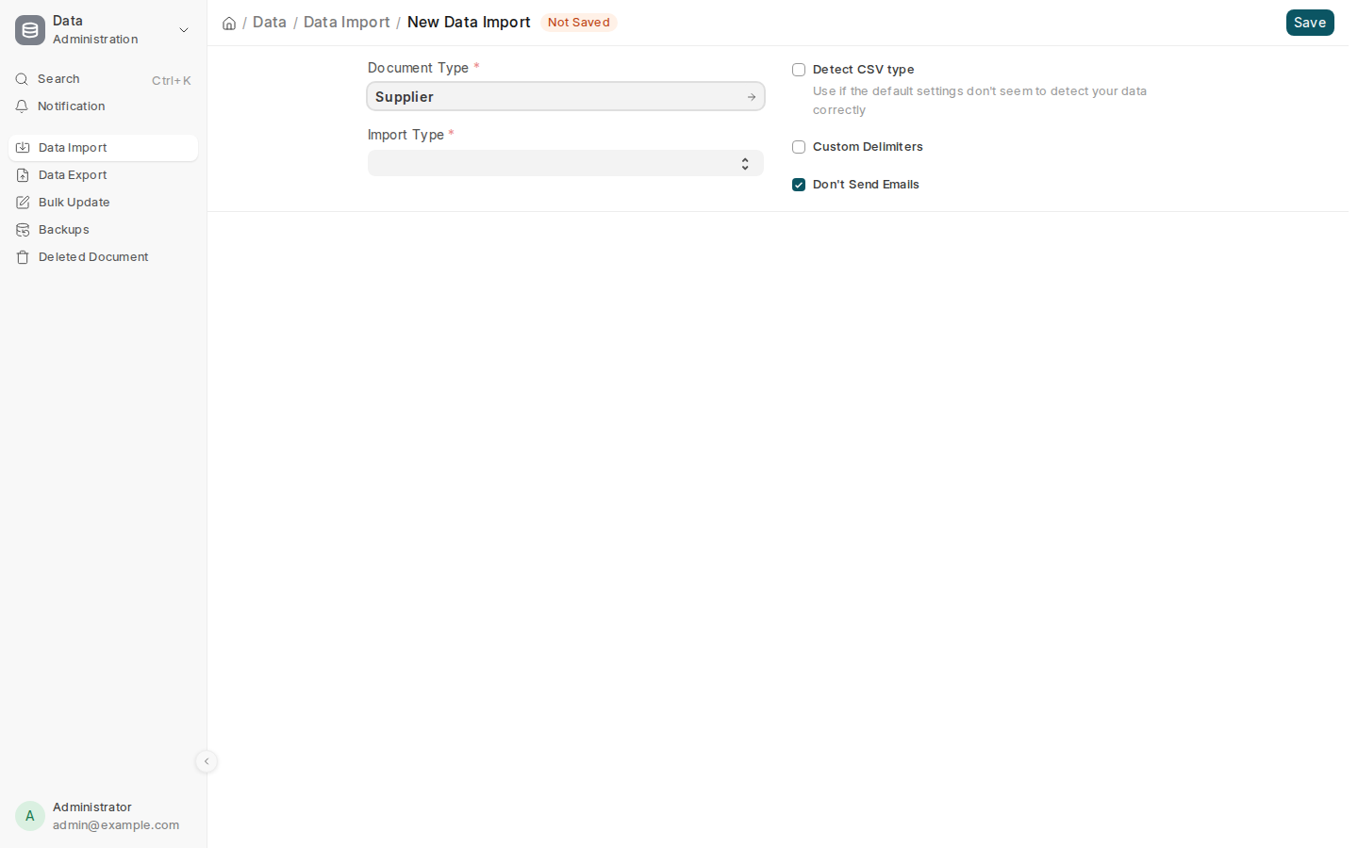Click the Not Saved status badge
Viewport: 1358px width, 848px height.
[x=579, y=23]
